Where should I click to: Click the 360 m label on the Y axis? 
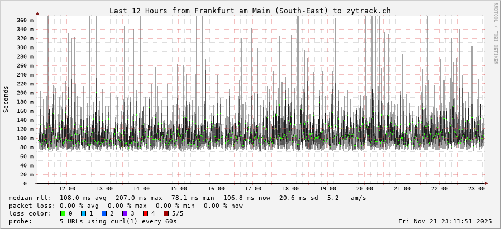coord(25,20)
